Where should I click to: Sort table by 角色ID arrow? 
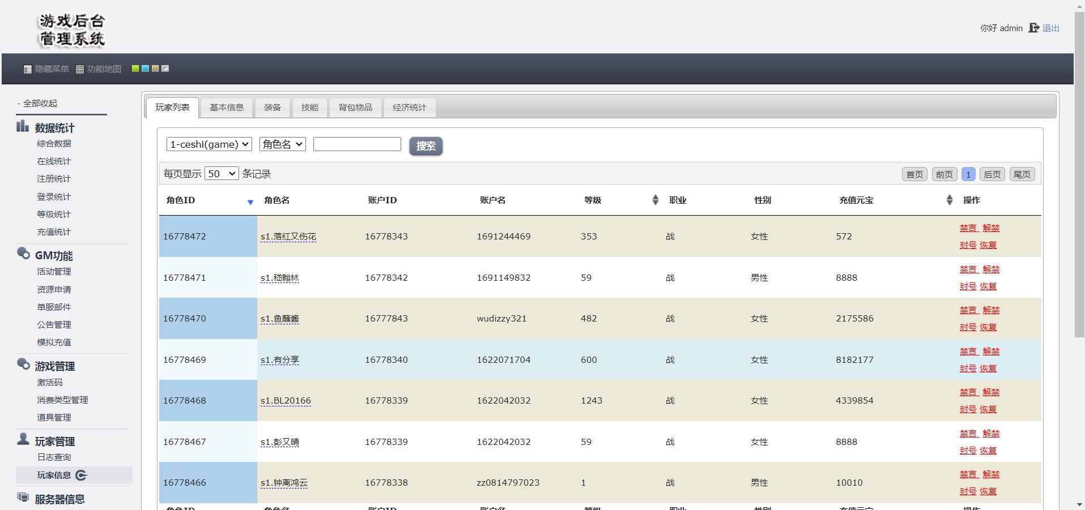pos(250,202)
